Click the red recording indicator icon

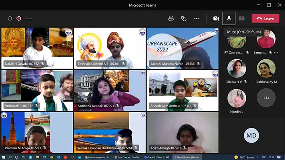[x=18, y=18]
